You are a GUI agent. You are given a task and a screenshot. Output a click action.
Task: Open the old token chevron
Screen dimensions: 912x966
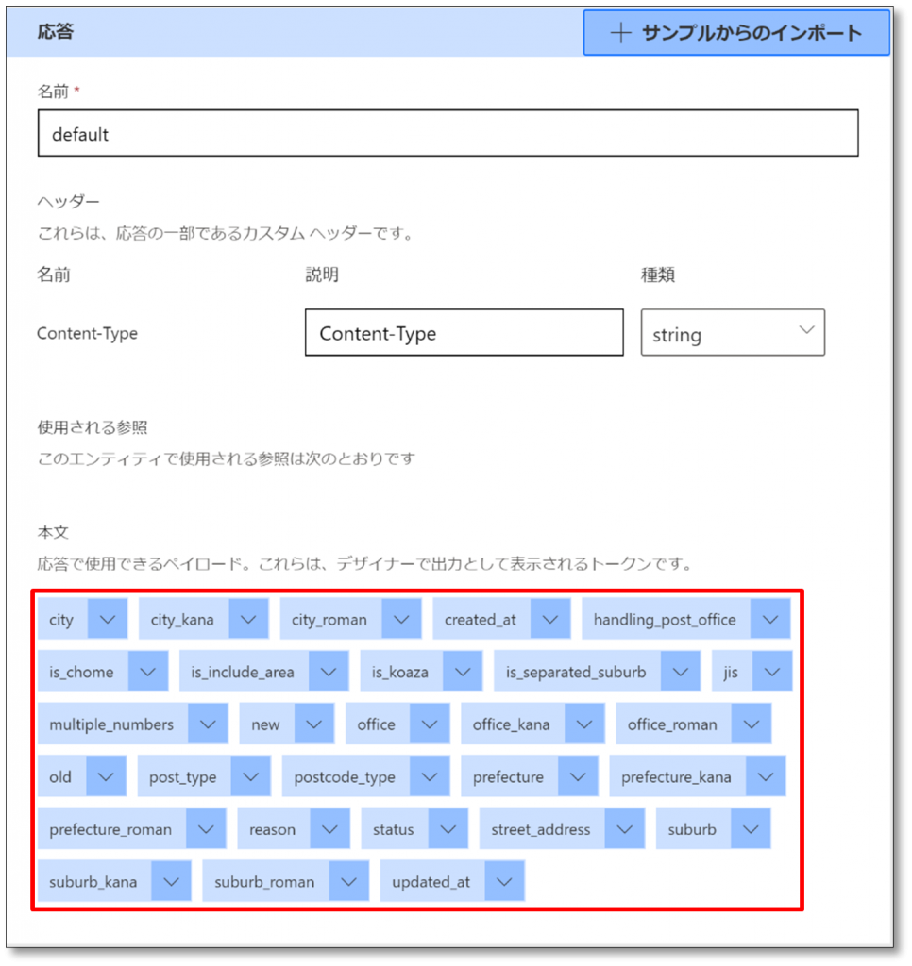[106, 776]
